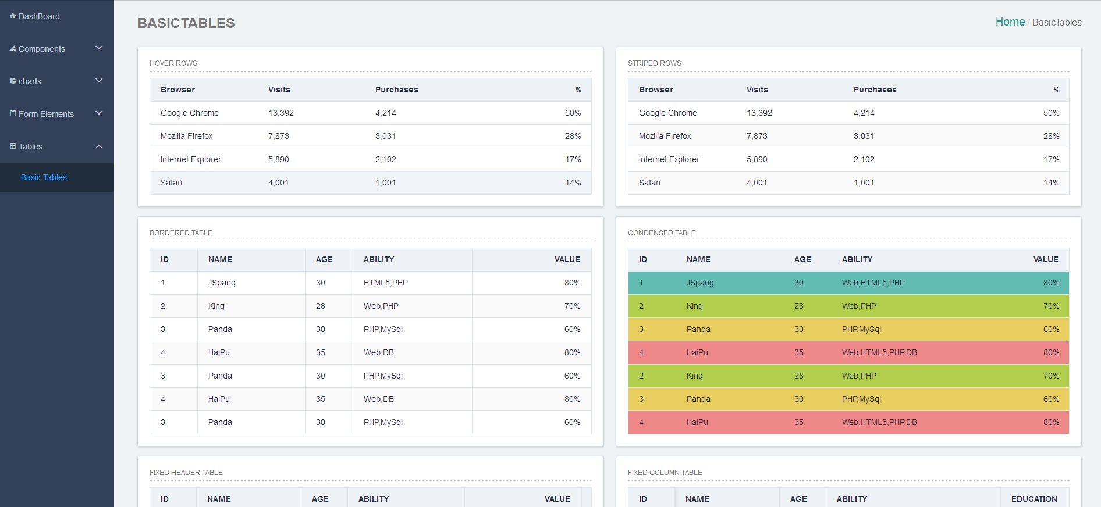Select the first red HaiPu condensed row
This screenshot has width=1101, height=507.
click(x=848, y=352)
